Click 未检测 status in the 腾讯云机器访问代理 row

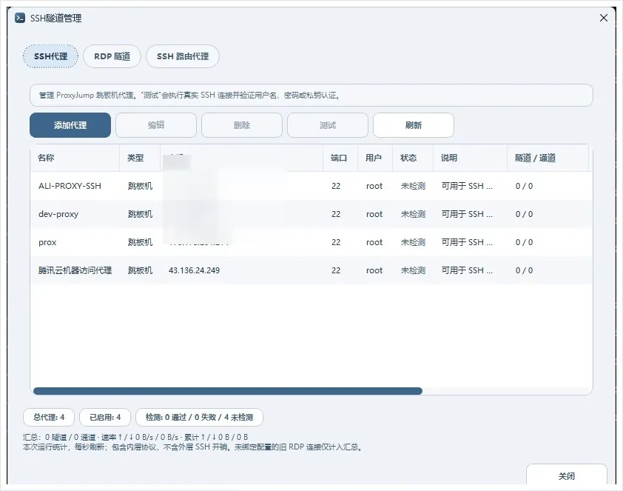click(413, 270)
